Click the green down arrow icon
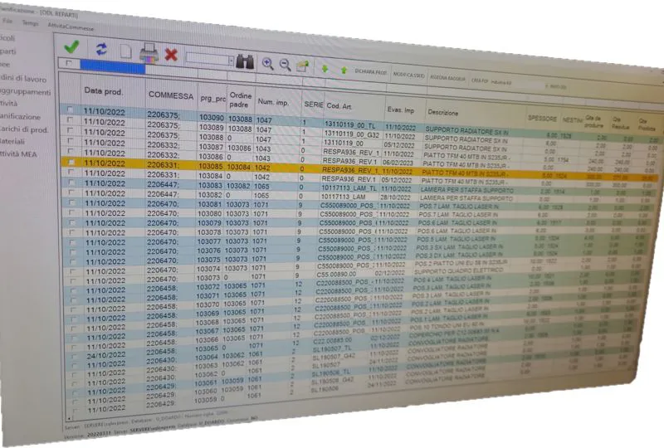Image resolution: width=664 pixels, height=448 pixels. [x=325, y=69]
